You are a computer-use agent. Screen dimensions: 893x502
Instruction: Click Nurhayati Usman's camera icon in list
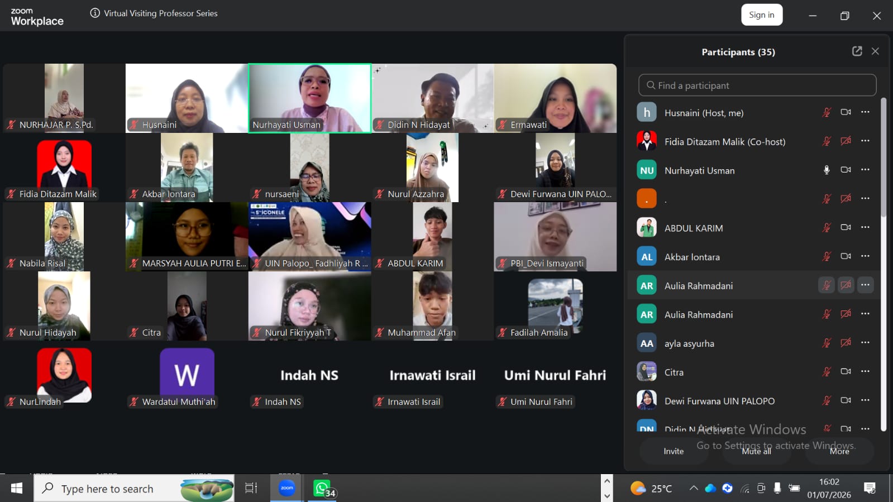(x=846, y=170)
